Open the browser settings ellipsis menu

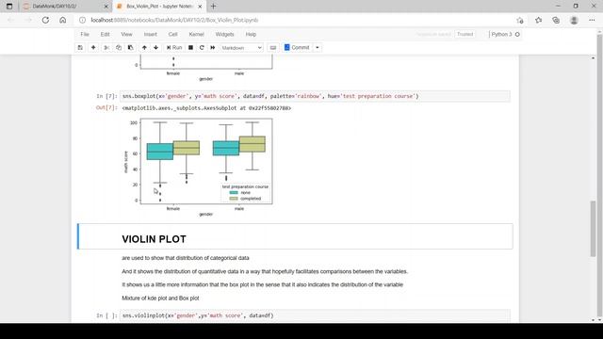(592, 20)
